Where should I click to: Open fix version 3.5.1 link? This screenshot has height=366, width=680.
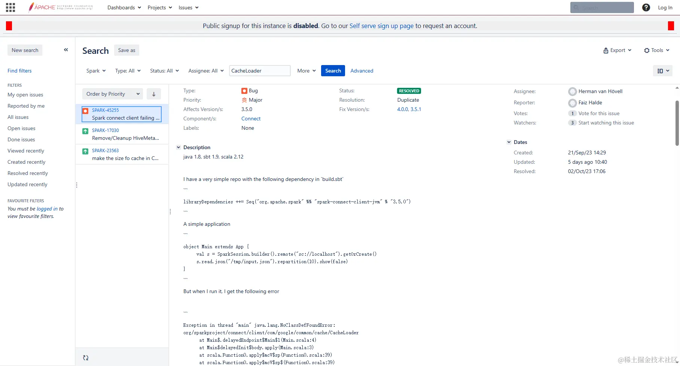416,109
